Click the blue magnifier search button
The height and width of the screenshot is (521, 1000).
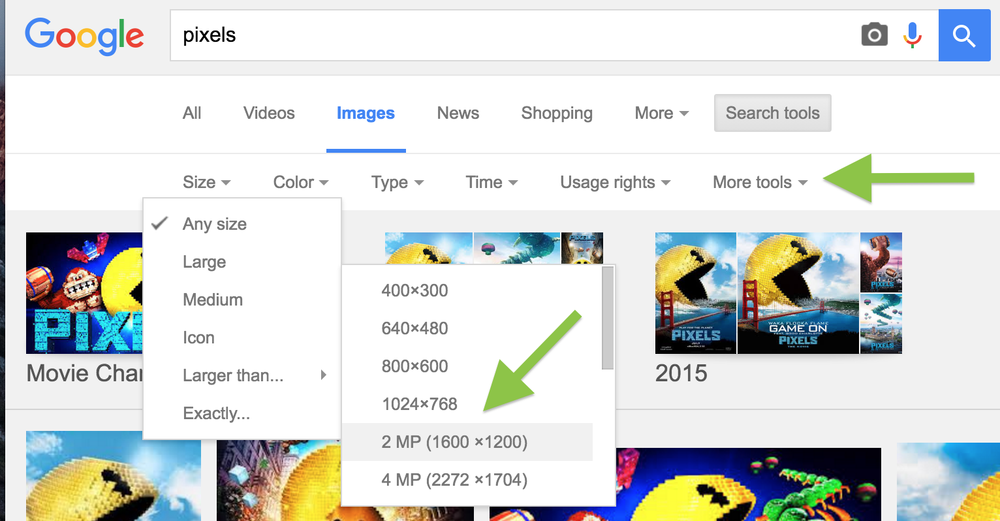point(964,35)
